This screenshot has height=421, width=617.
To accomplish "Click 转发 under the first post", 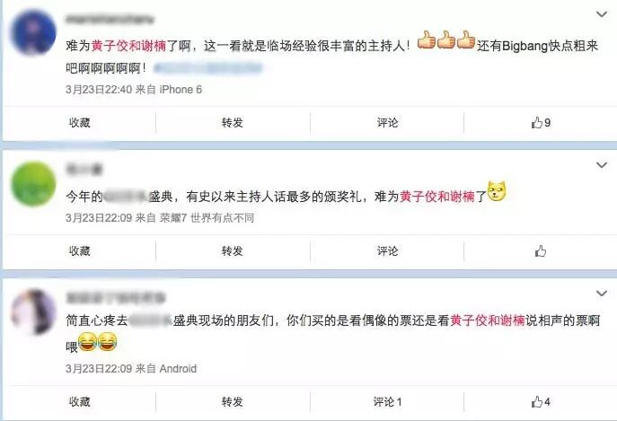I will point(233,123).
